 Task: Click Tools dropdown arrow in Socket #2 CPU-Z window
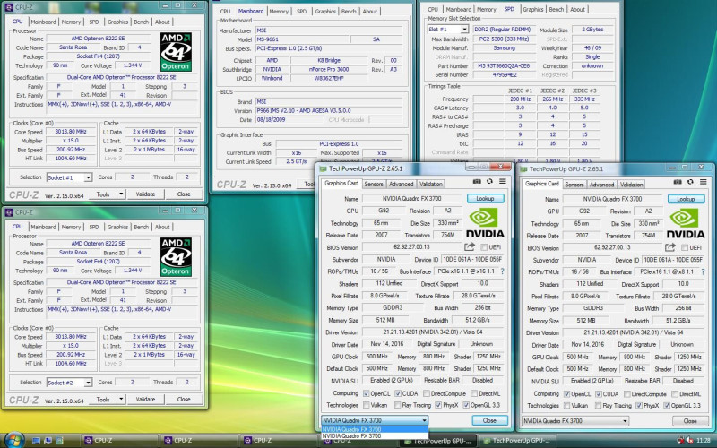coord(121,399)
